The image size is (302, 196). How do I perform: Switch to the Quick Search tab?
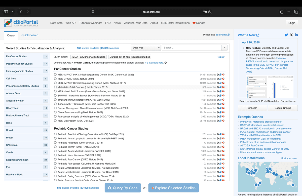(30, 35)
